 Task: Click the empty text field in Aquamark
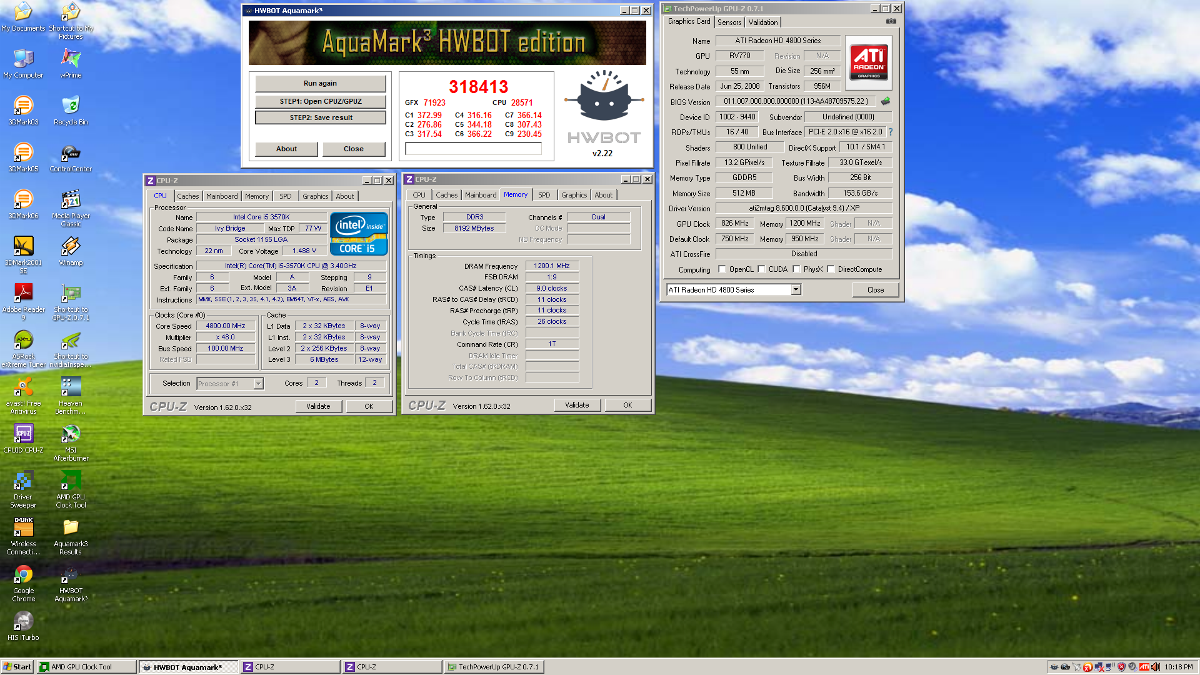point(473,149)
